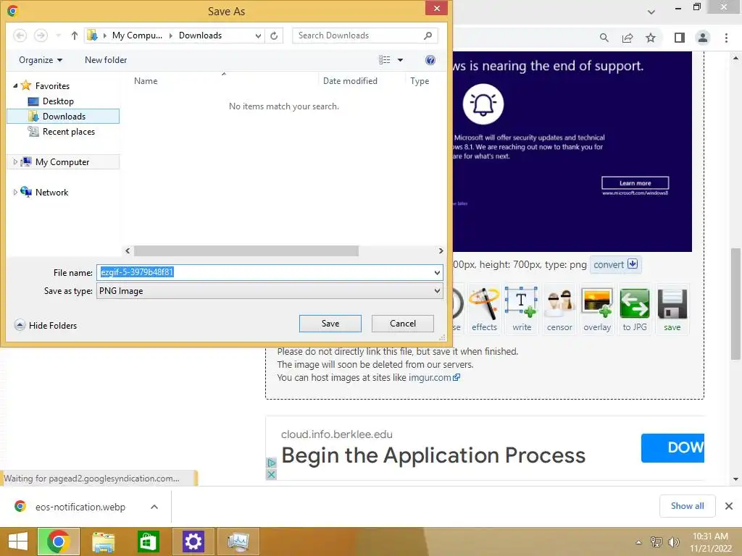Image resolution: width=742 pixels, height=556 pixels.
Task: Refresh the Downloads folder view
Action: (x=274, y=35)
